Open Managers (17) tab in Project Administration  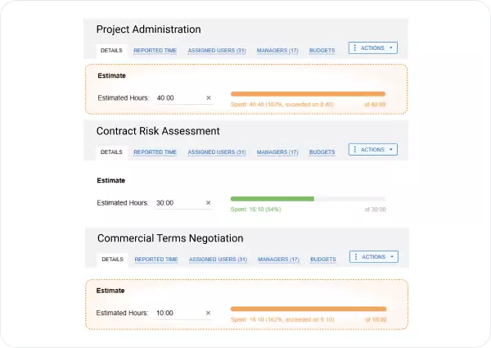[277, 51]
